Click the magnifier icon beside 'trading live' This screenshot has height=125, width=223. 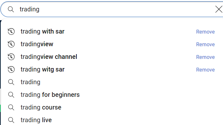pos(11,120)
